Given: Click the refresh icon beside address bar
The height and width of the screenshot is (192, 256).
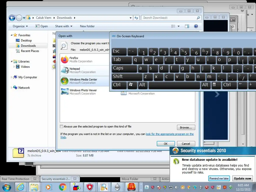Looking at the screenshot, I should coord(136,18).
